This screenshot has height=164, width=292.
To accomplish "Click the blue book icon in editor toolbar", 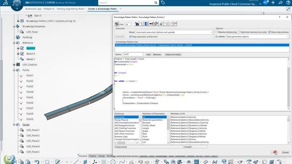I will point(146,24).
